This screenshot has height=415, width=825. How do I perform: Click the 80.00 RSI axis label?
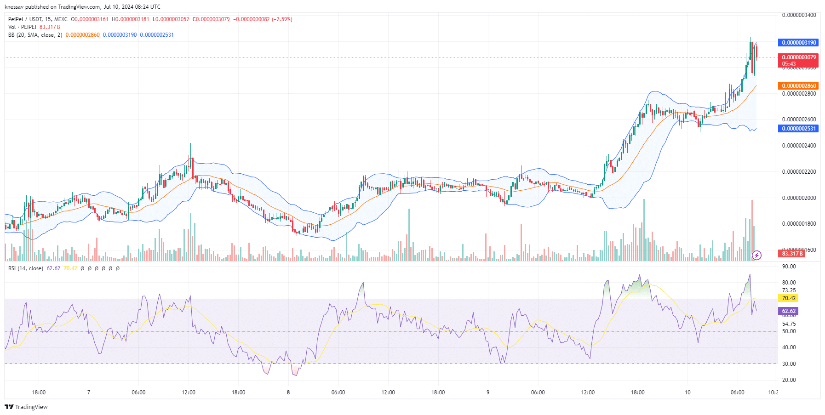pyautogui.click(x=789, y=283)
